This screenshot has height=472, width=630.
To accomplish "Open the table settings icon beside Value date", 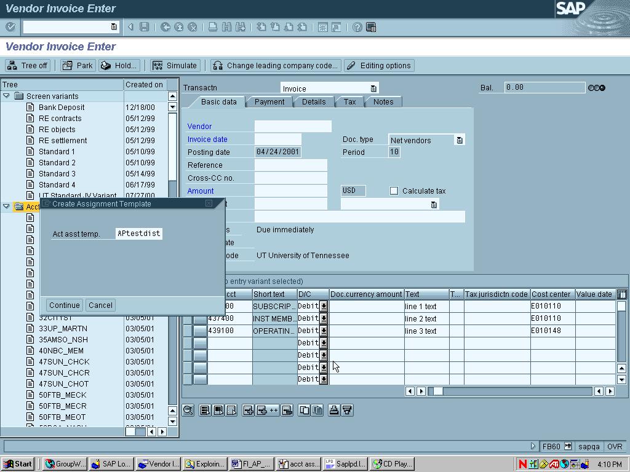I will tap(621, 294).
